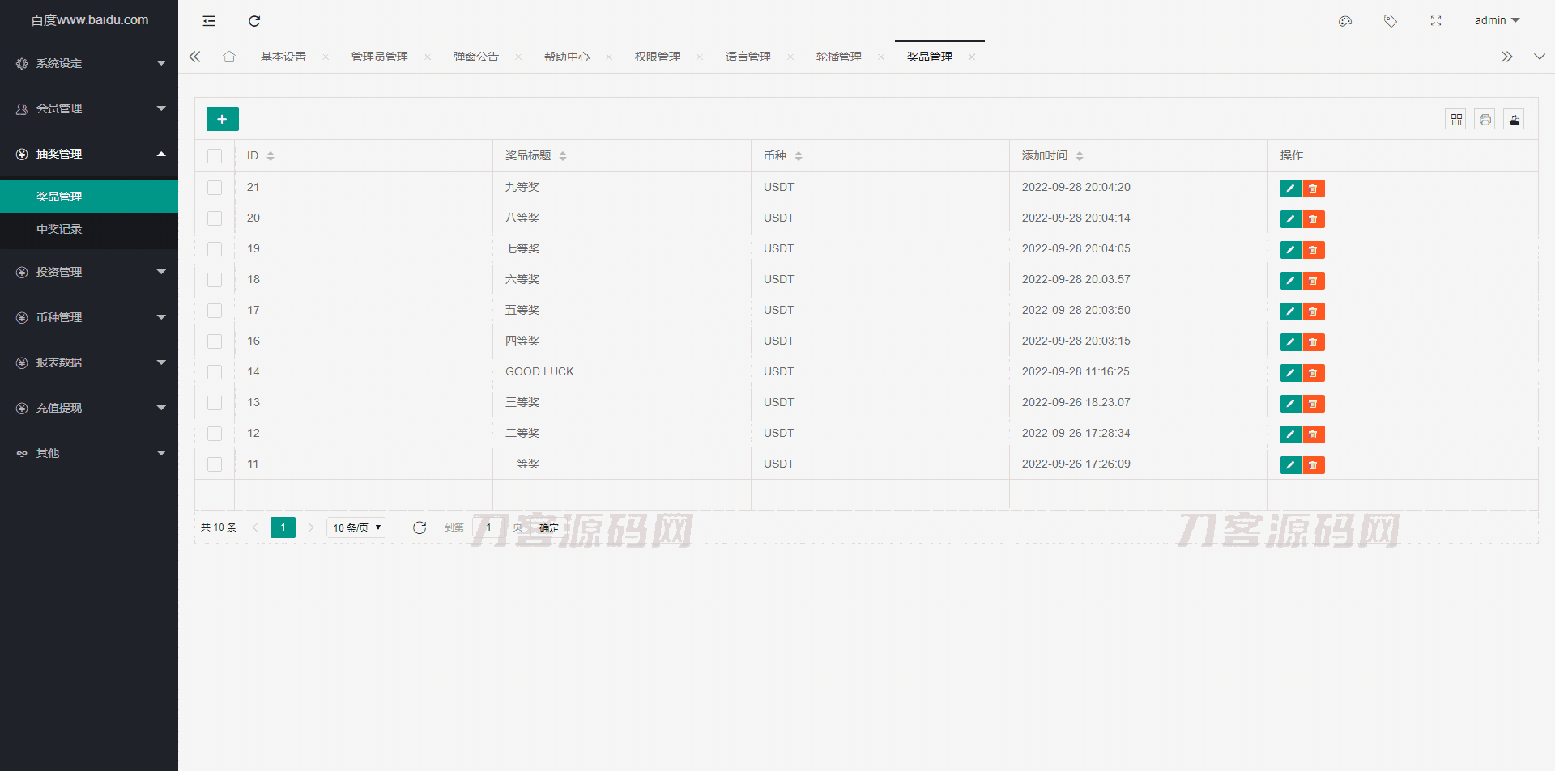Delete the 一等奖 record with trash icon

(x=1314, y=464)
